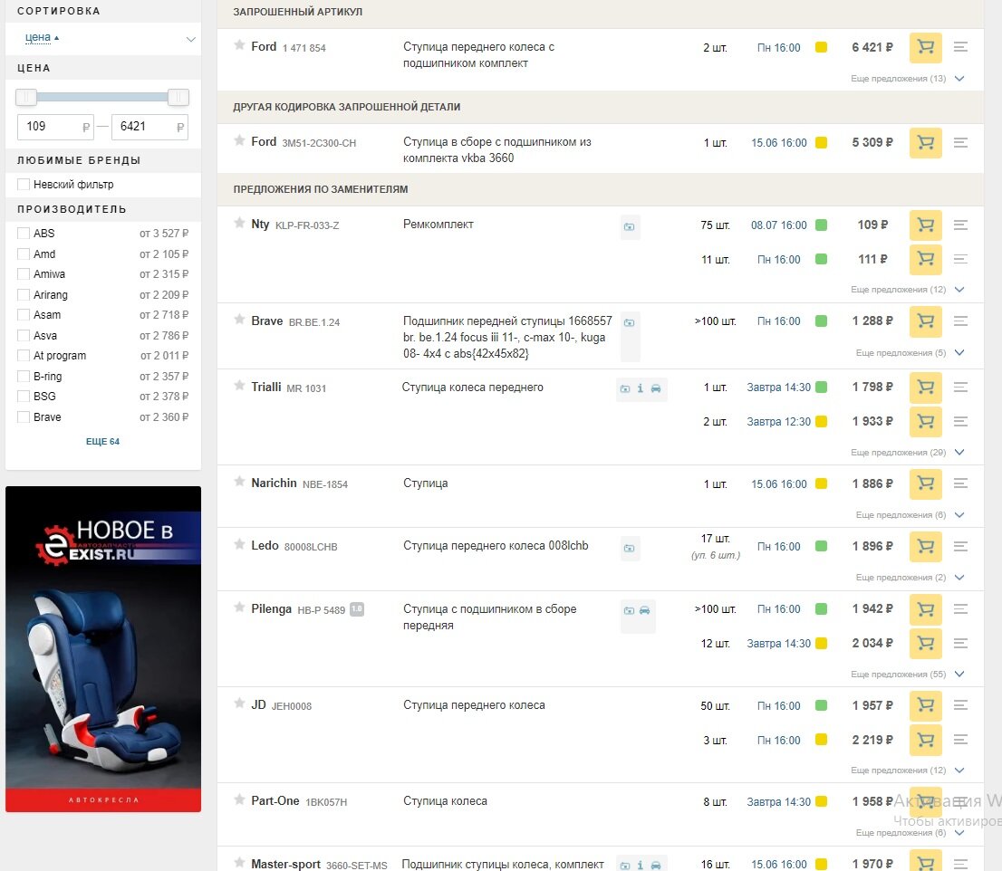Expand 13 more offers for Ford 1 471 854
1002x871 pixels.
pos(908,79)
